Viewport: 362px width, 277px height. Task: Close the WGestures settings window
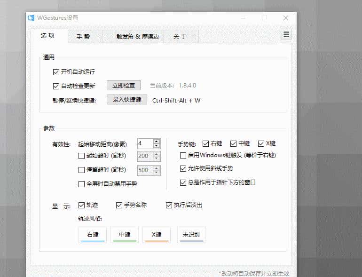pos(285,18)
